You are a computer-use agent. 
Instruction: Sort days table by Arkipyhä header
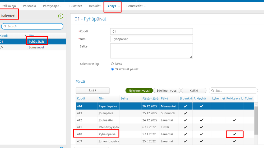(200, 98)
